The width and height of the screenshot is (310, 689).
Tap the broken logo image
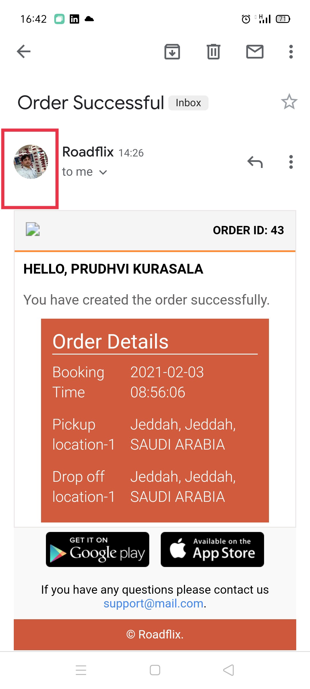(33, 229)
